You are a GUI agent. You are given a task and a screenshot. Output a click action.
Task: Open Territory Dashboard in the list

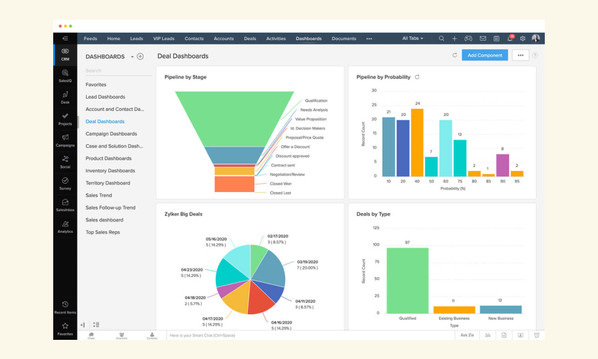pos(108,183)
